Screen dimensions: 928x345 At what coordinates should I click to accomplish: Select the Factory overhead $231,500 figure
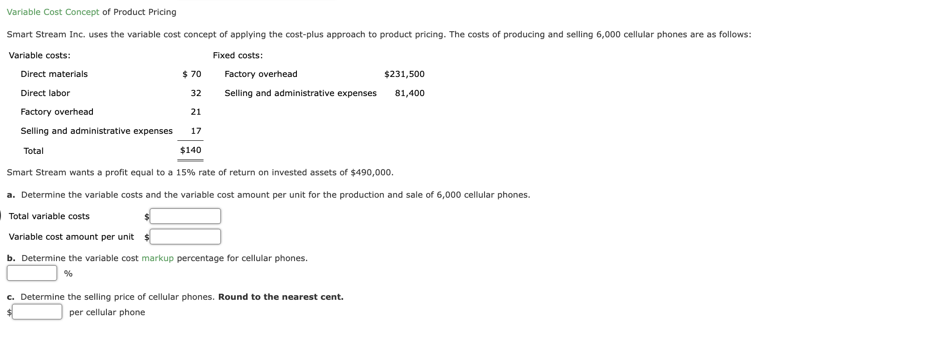click(x=404, y=74)
